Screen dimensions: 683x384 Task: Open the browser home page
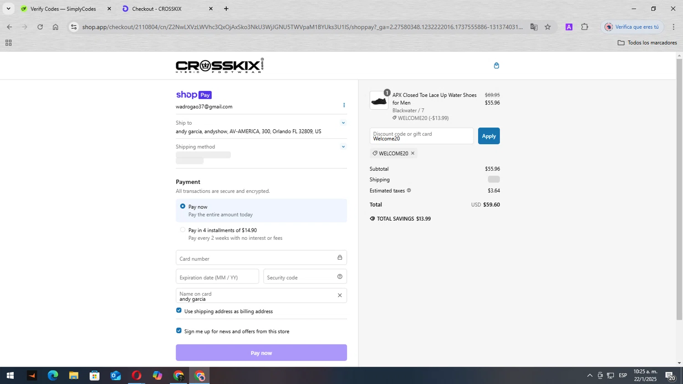click(x=56, y=27)
